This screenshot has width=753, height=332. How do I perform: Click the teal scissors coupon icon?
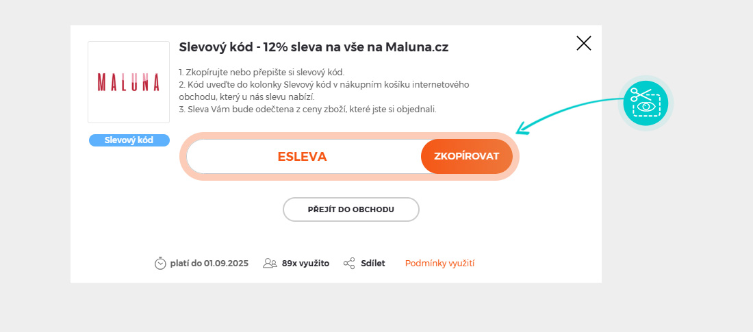pyautogui.click(x=646, y=103)
